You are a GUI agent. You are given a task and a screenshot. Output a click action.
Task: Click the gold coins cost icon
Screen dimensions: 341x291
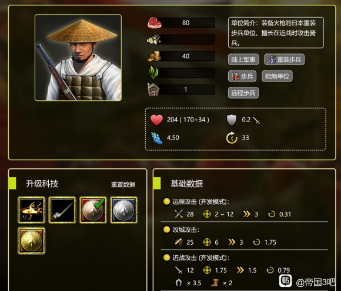click(x=155, y=56)
